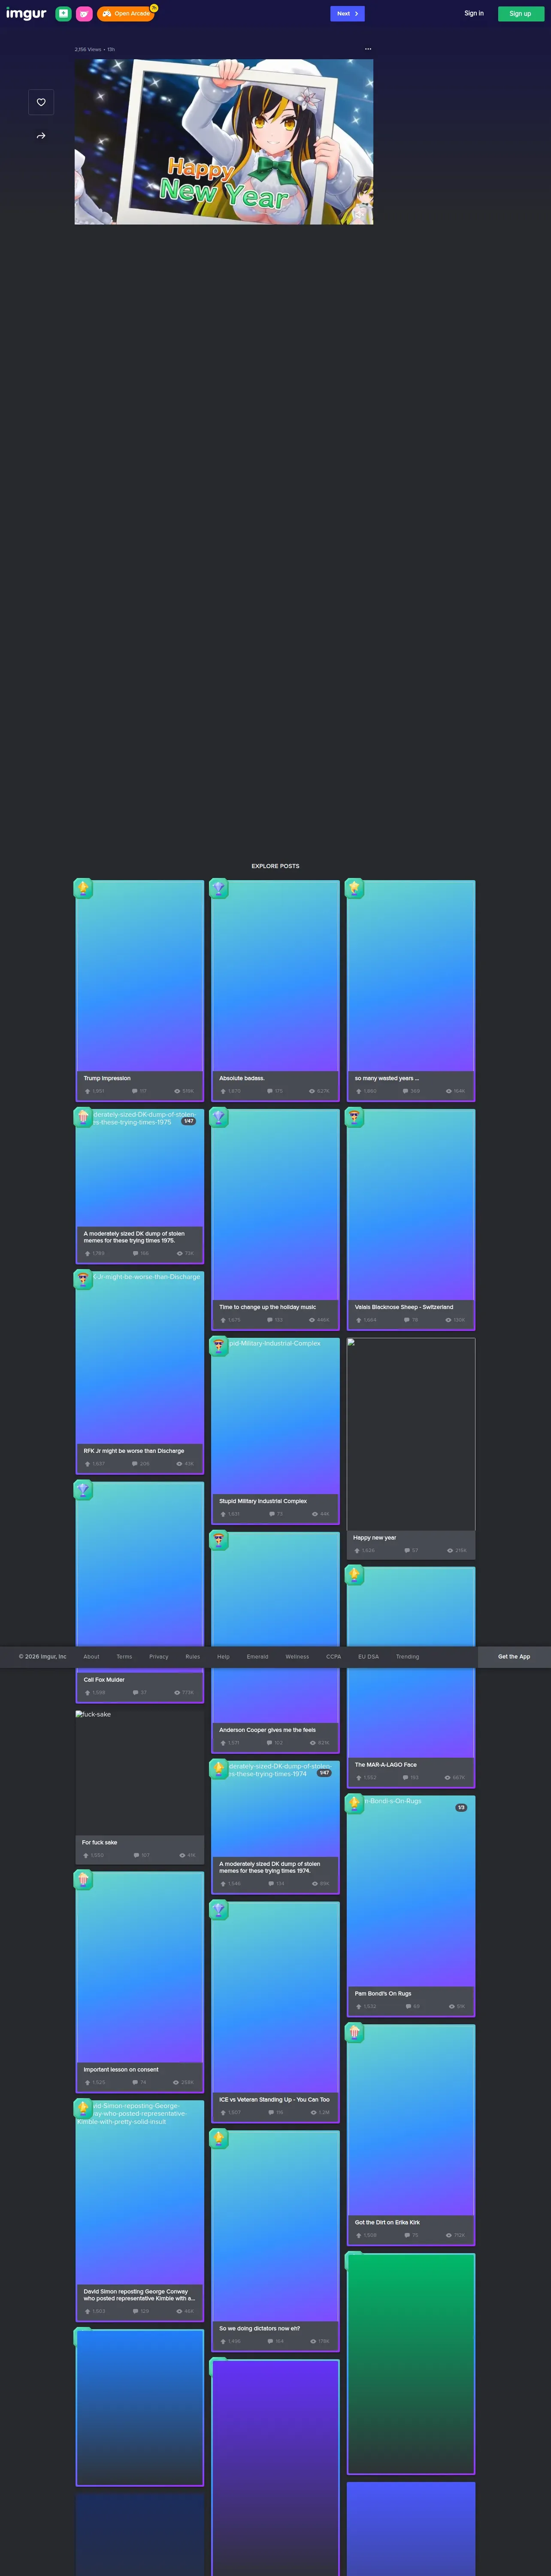This screenshot has width=551, height=2576.
Task: Open the three-dots post options menu
Action: tap(368, 49)
